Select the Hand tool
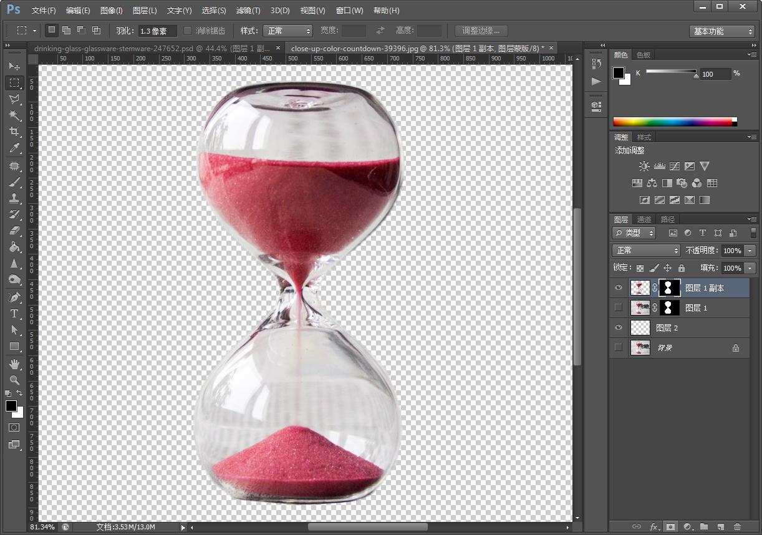The image size is (762, 535). (x=14, y=364)
